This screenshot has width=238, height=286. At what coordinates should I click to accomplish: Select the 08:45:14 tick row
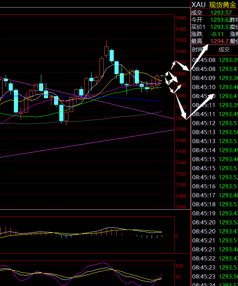tap(215, 150)
